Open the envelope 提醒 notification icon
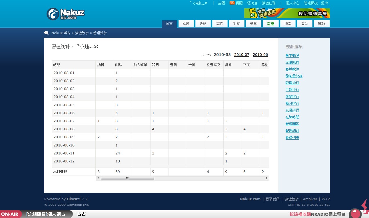This screenshot has height=218, width=369. (232, 3)
